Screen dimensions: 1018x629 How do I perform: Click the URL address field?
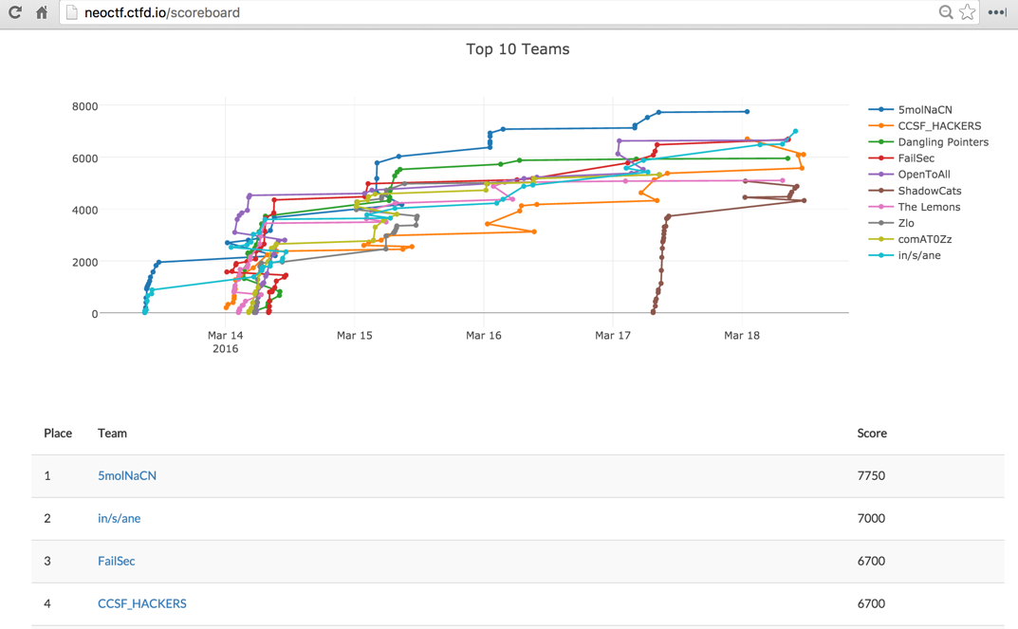[474, 12]
